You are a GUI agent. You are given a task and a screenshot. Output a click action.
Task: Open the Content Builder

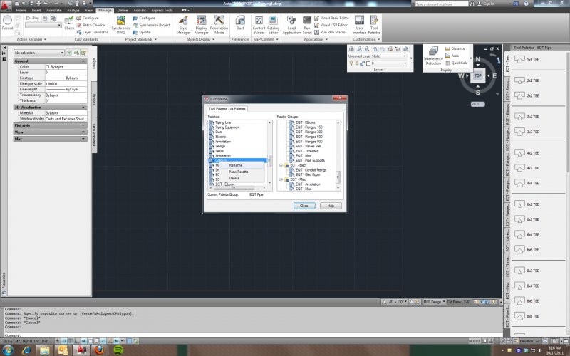point(259,25)
